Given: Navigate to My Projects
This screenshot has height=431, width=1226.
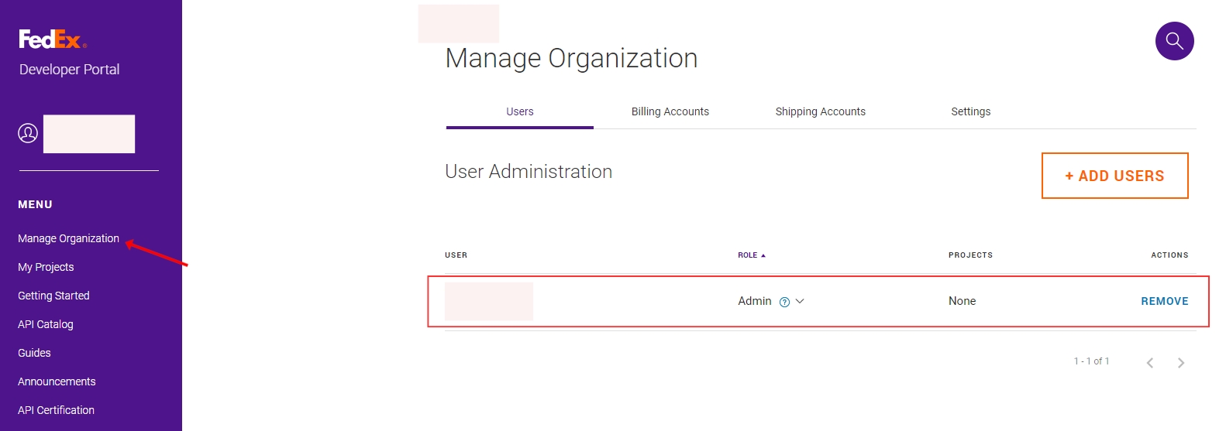Looking at the screenshot, I should (46, 267).
